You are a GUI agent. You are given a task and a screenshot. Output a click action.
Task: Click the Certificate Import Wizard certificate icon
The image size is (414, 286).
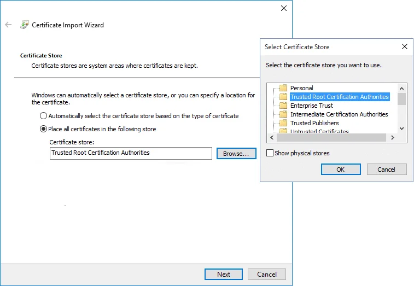pyautogui.click(x=25, y=25)
